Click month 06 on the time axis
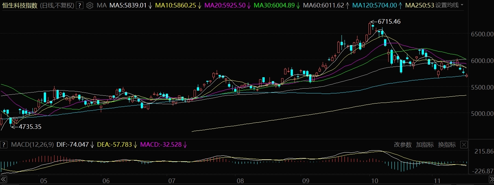 point(106,181)
